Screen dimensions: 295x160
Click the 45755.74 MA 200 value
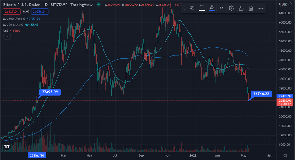point(34,19)
